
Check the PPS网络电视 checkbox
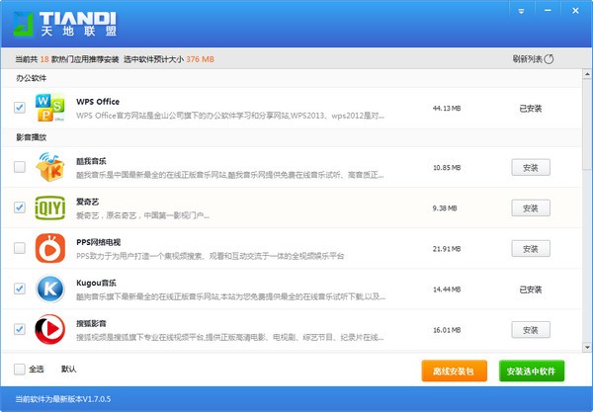(x=20, y=248)
